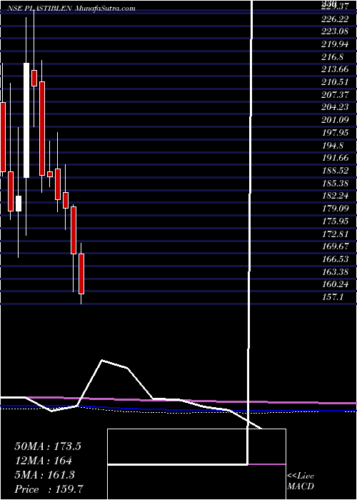Click the 175.95 price label
The width and height of the screenshot is (357, 500).
[336, 221]
